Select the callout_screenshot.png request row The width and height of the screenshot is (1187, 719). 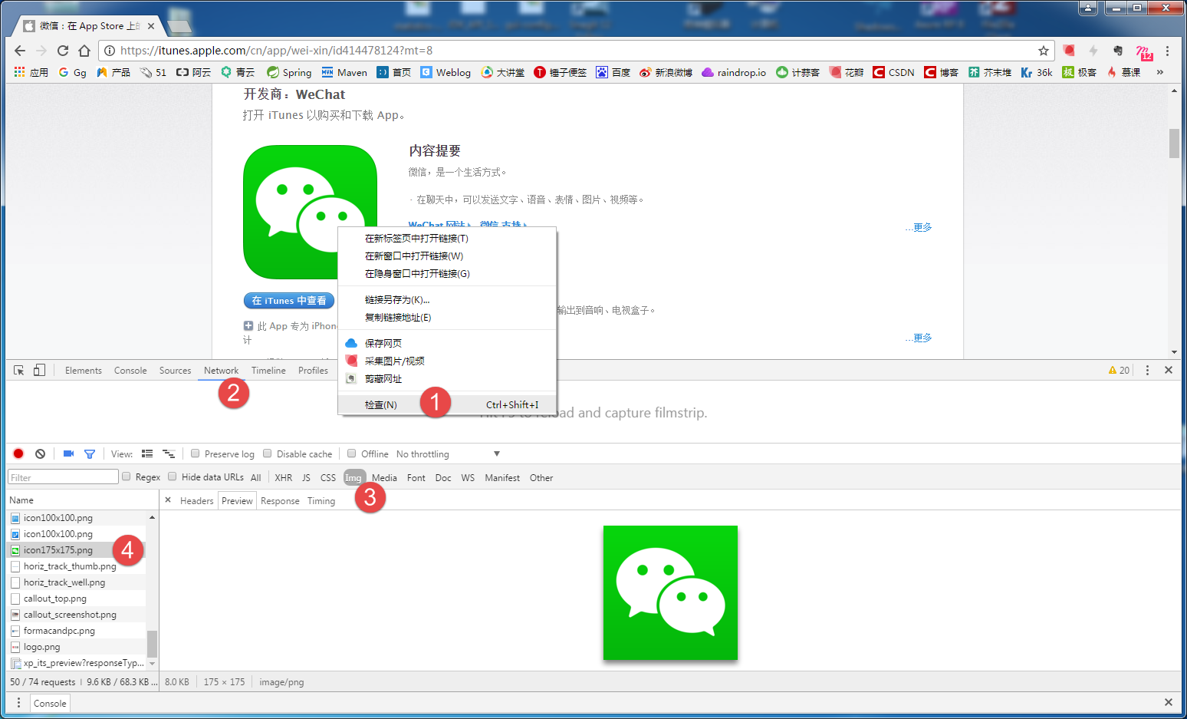(77, 615)
